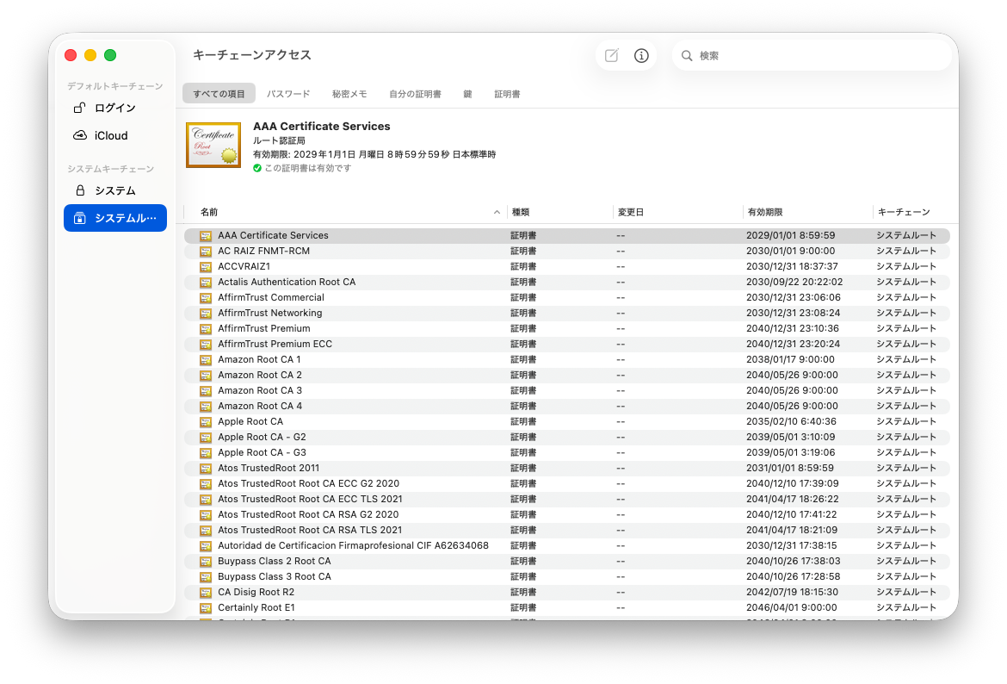This screenshot has width=1007, height=684.
Task: Select the Buypass Class 3 Root CA name
Action: (x=275, y=576)
